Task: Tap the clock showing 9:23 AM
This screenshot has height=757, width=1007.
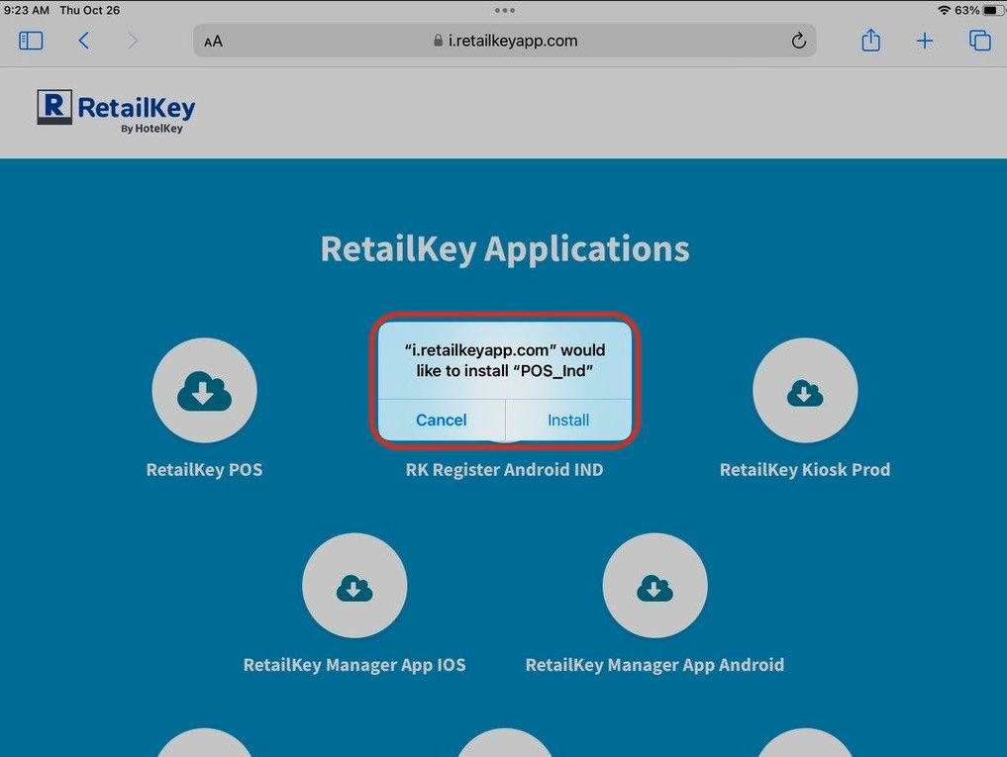Action: coord(27,10)
